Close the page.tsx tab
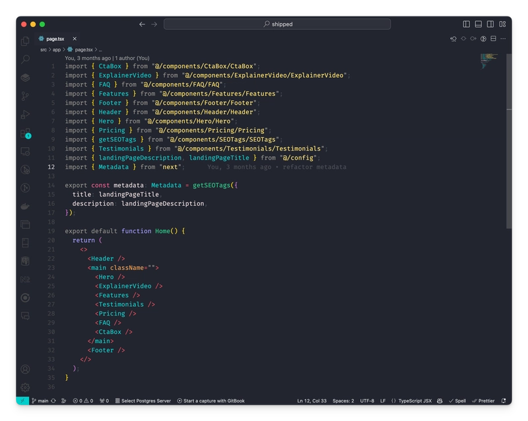This screenshot has height=421, width=528. coord(75,39)
